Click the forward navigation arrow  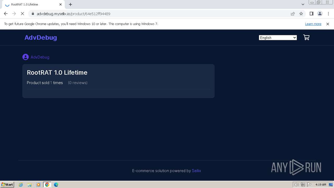14,14
